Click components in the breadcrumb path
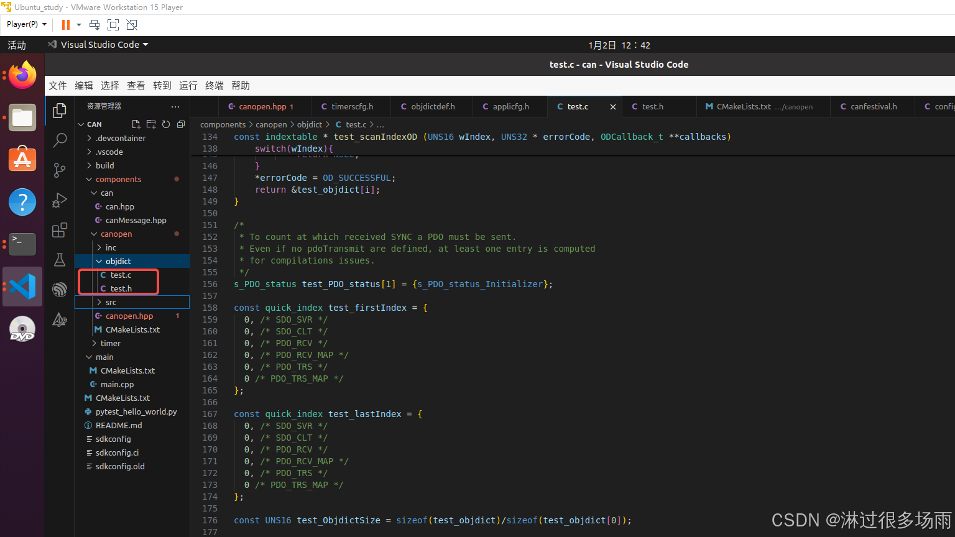Screen dimensions: 955x537 point(223,125)
